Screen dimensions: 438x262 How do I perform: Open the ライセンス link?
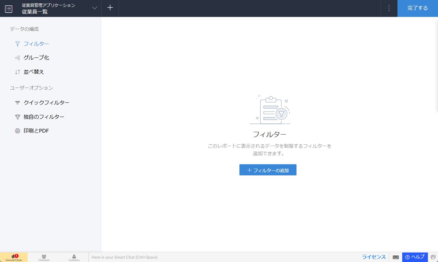pyautogui.click(x=374, y=257)
